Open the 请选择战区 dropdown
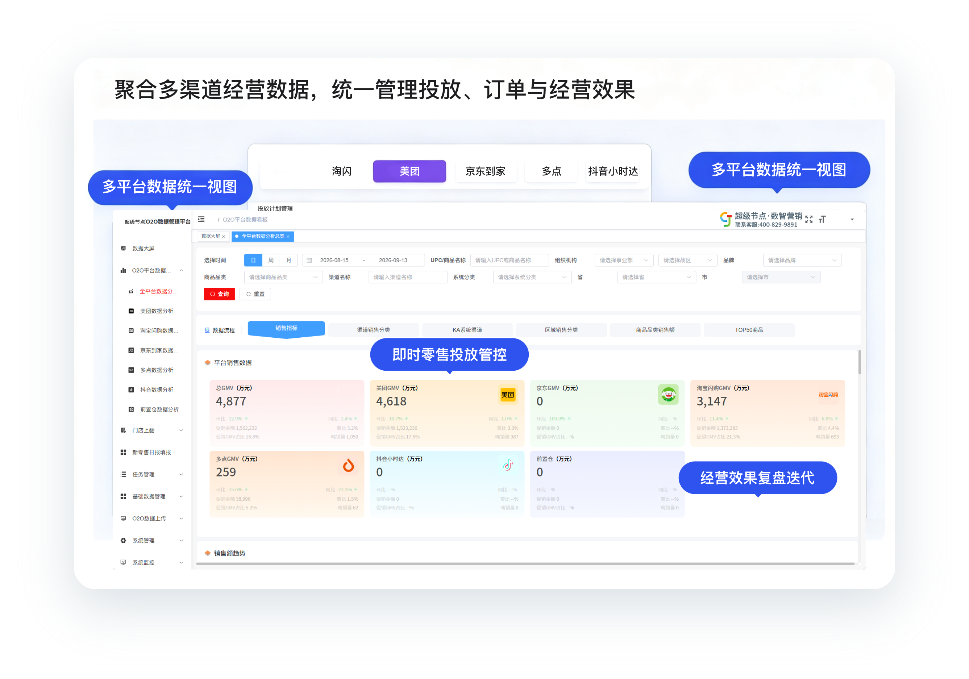The height and width of the screenshot is (679, 969). (x=687, y=261)
